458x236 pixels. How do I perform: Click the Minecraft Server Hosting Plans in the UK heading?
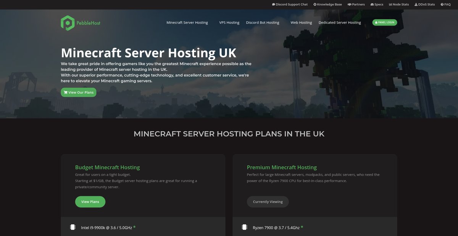pos(229,134)
